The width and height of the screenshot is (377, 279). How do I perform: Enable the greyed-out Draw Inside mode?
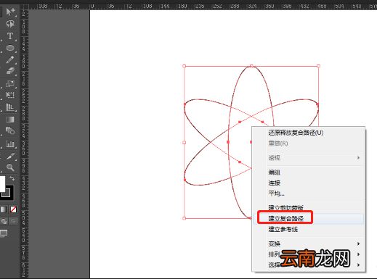pyautogui.click(x=13, y=221)
